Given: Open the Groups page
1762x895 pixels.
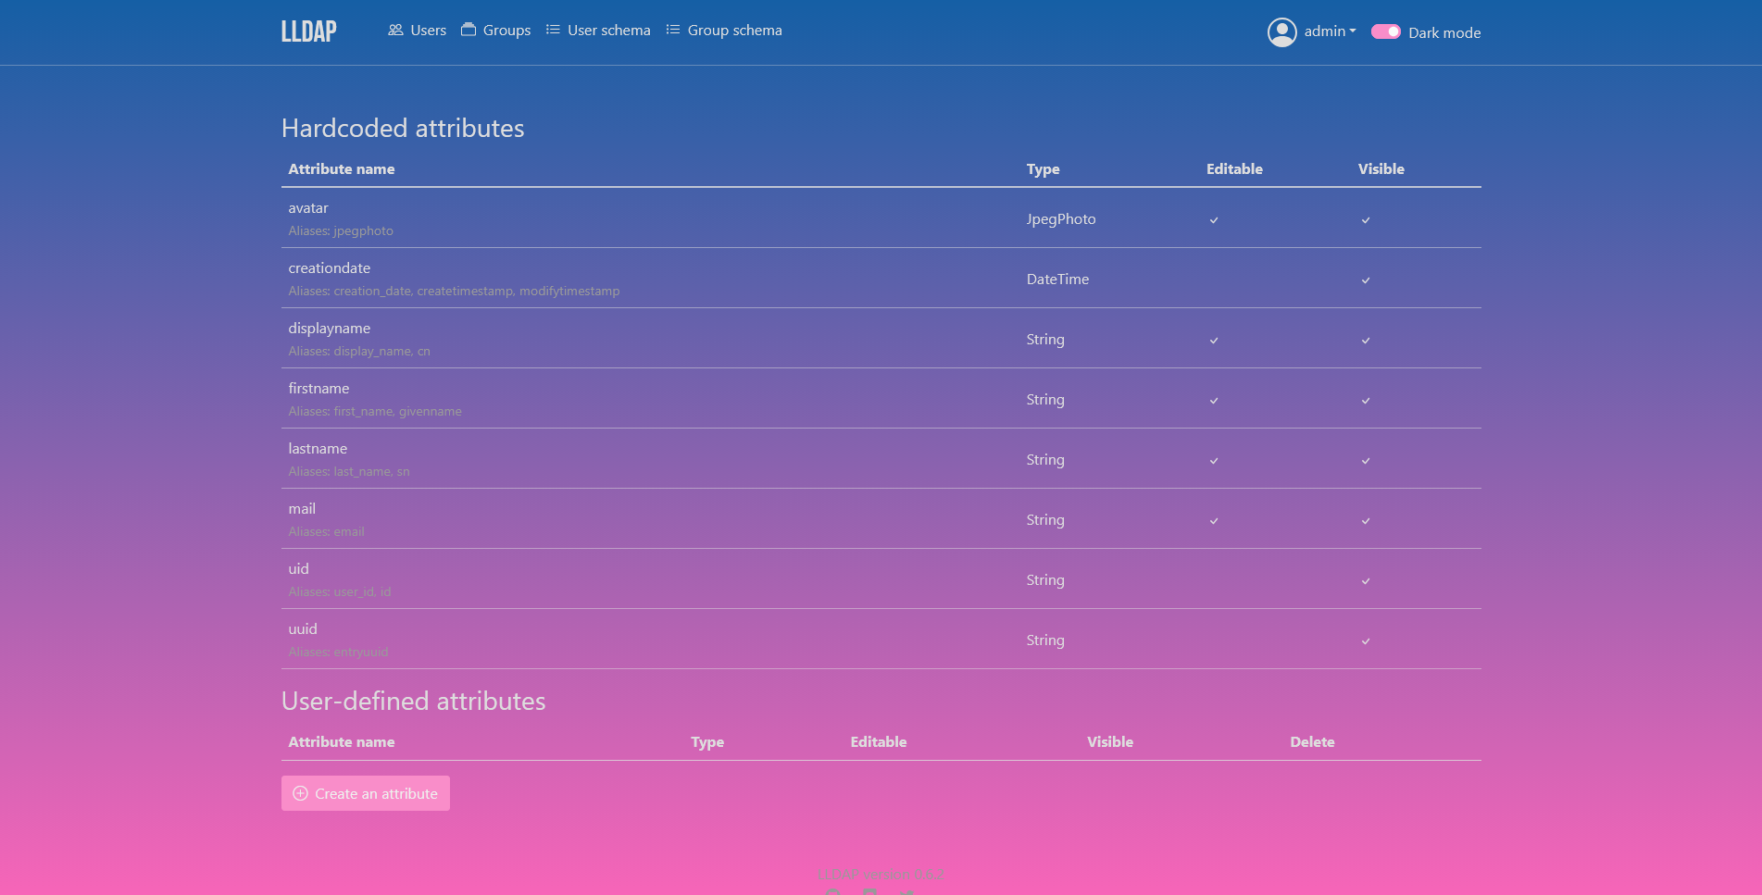Looking at the screenshot, I should coord(496,31).
